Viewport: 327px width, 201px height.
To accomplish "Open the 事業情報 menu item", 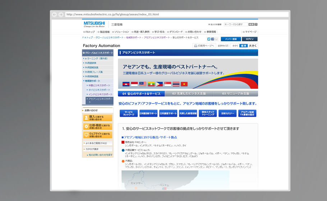I will (210, 32).
